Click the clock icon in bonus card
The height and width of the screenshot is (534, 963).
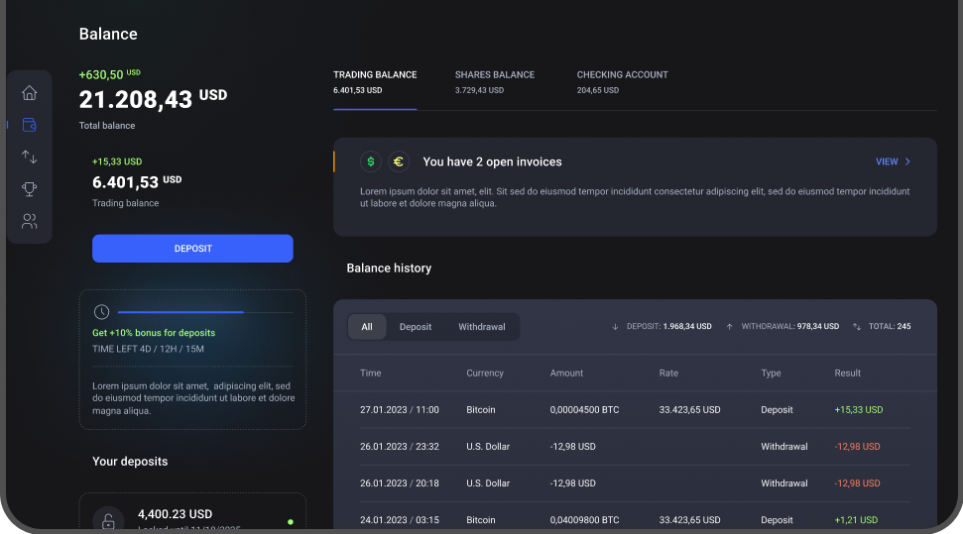[x=101, y=312]
